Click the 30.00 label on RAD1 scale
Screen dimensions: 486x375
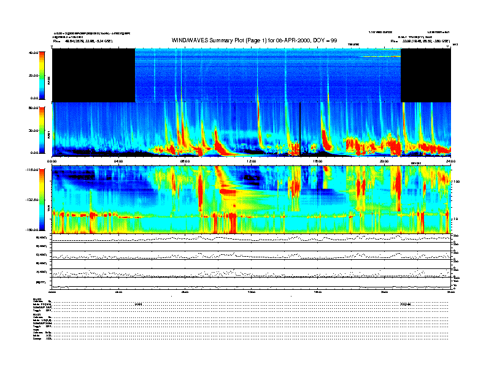pyautogui.click(x=33, y=131)
